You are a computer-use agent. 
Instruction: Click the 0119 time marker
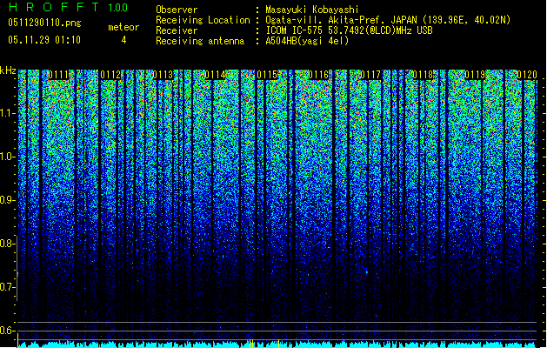click(x=475, y=75)
